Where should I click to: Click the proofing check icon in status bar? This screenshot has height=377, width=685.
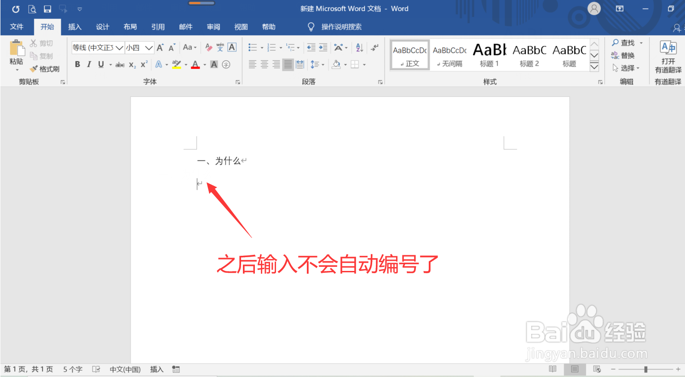pyautogui.click(x=96, y=369)
